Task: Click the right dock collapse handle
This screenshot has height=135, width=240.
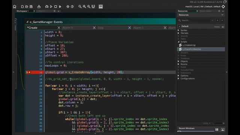Action: coord(226,72)
